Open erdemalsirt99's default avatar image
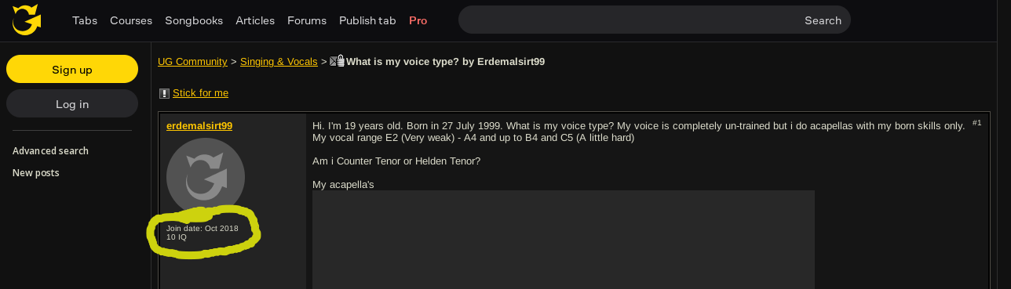Screen dimensions: 1011x289 [x=206, y=177]
